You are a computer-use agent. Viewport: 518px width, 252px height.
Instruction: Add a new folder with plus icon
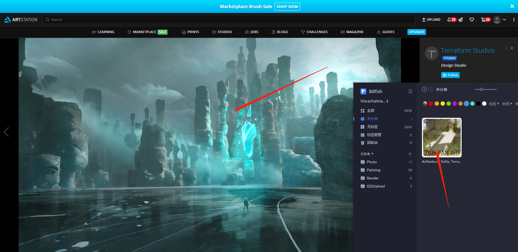410,154
